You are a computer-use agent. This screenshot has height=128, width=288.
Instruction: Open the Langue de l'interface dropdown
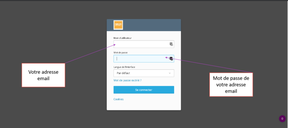click(x=143, y=73)
